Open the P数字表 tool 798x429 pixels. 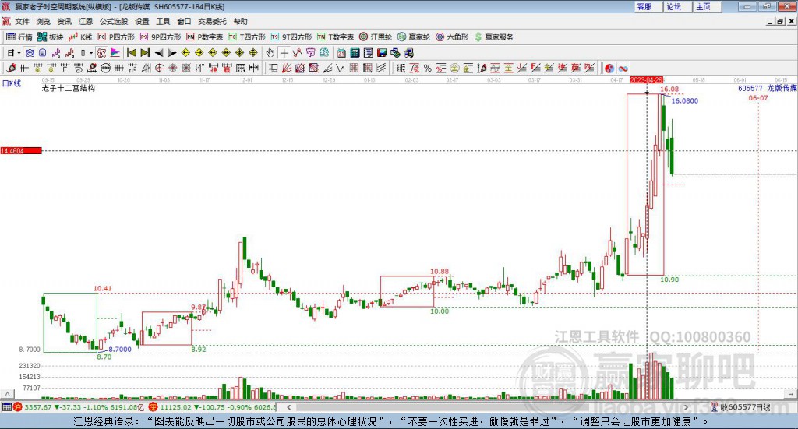205,37
